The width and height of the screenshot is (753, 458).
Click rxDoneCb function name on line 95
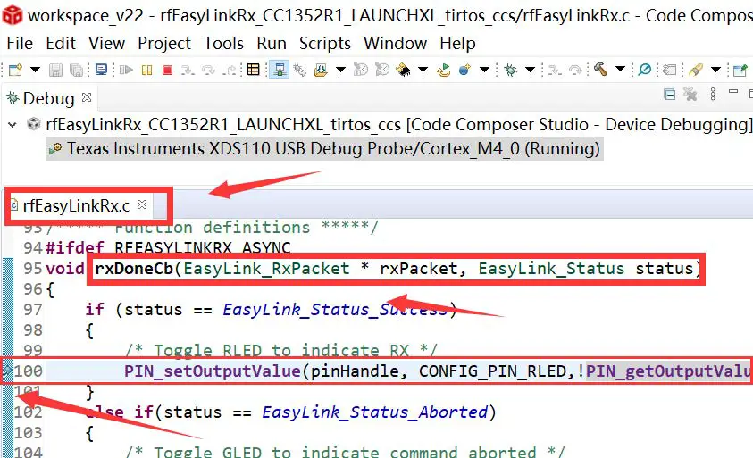(134, 268)
